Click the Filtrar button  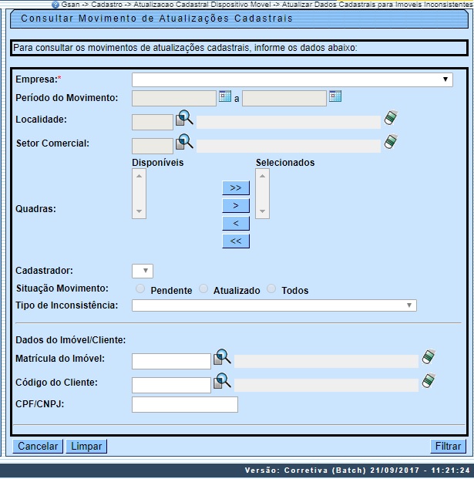448,446
